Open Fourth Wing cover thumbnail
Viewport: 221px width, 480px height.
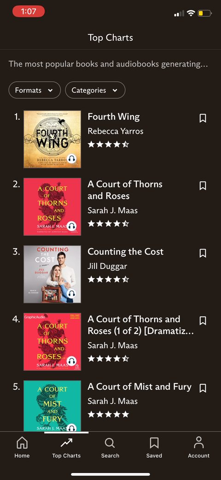(x=52, y=139)
